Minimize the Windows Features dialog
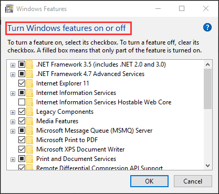219x194 pixels. click(158, 8)
